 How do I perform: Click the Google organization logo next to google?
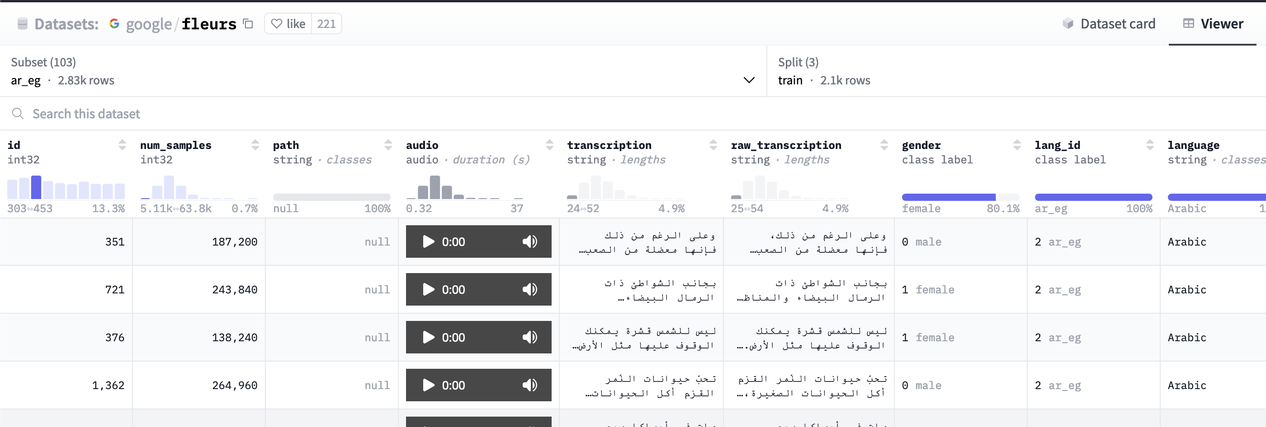(114, 23)
